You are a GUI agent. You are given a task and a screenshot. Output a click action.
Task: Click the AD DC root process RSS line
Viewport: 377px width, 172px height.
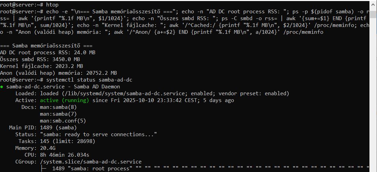click(48, 53)
